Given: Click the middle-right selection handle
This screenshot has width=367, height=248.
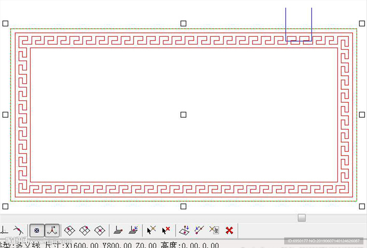Looking at the screenshot, I should point(362,115).
